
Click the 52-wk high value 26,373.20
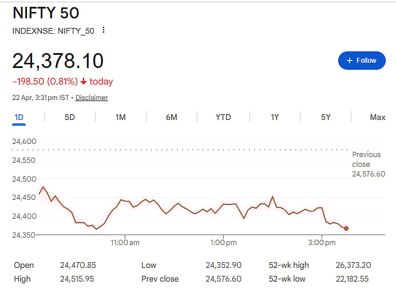click(x=353, y=265)
